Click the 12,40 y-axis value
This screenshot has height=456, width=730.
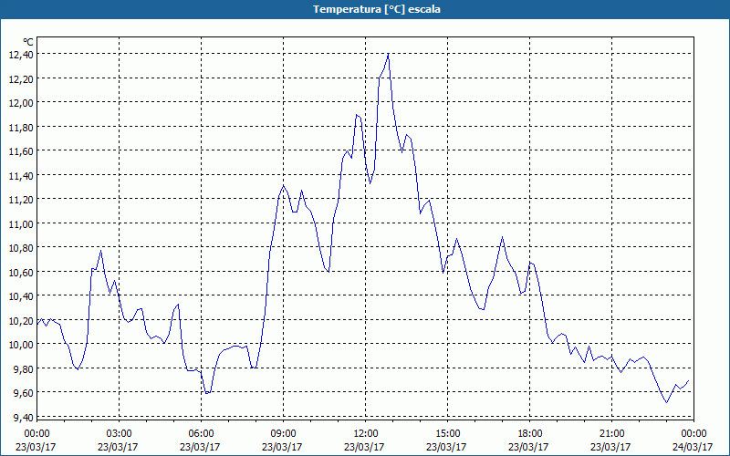[21, 55]
